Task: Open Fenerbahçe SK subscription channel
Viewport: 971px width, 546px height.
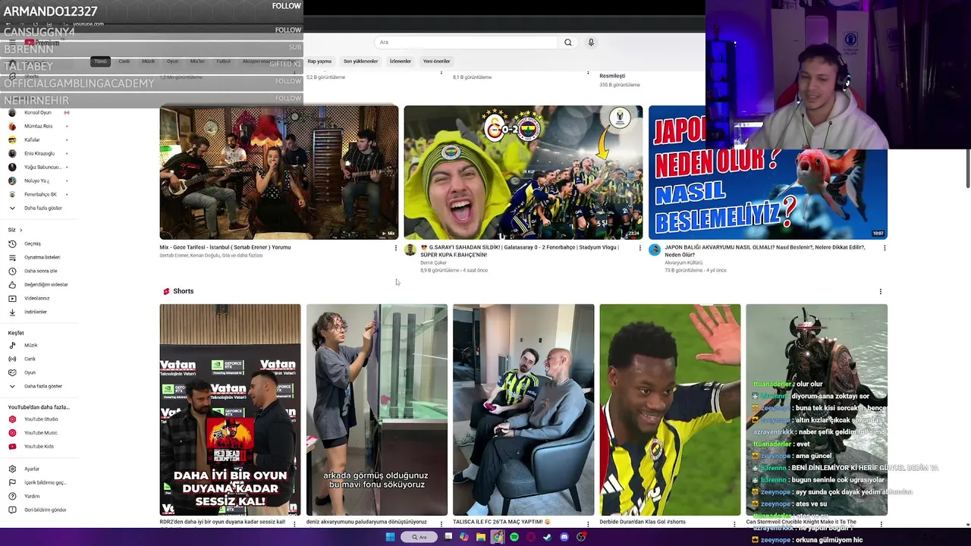Action: (x=38, y=194)
